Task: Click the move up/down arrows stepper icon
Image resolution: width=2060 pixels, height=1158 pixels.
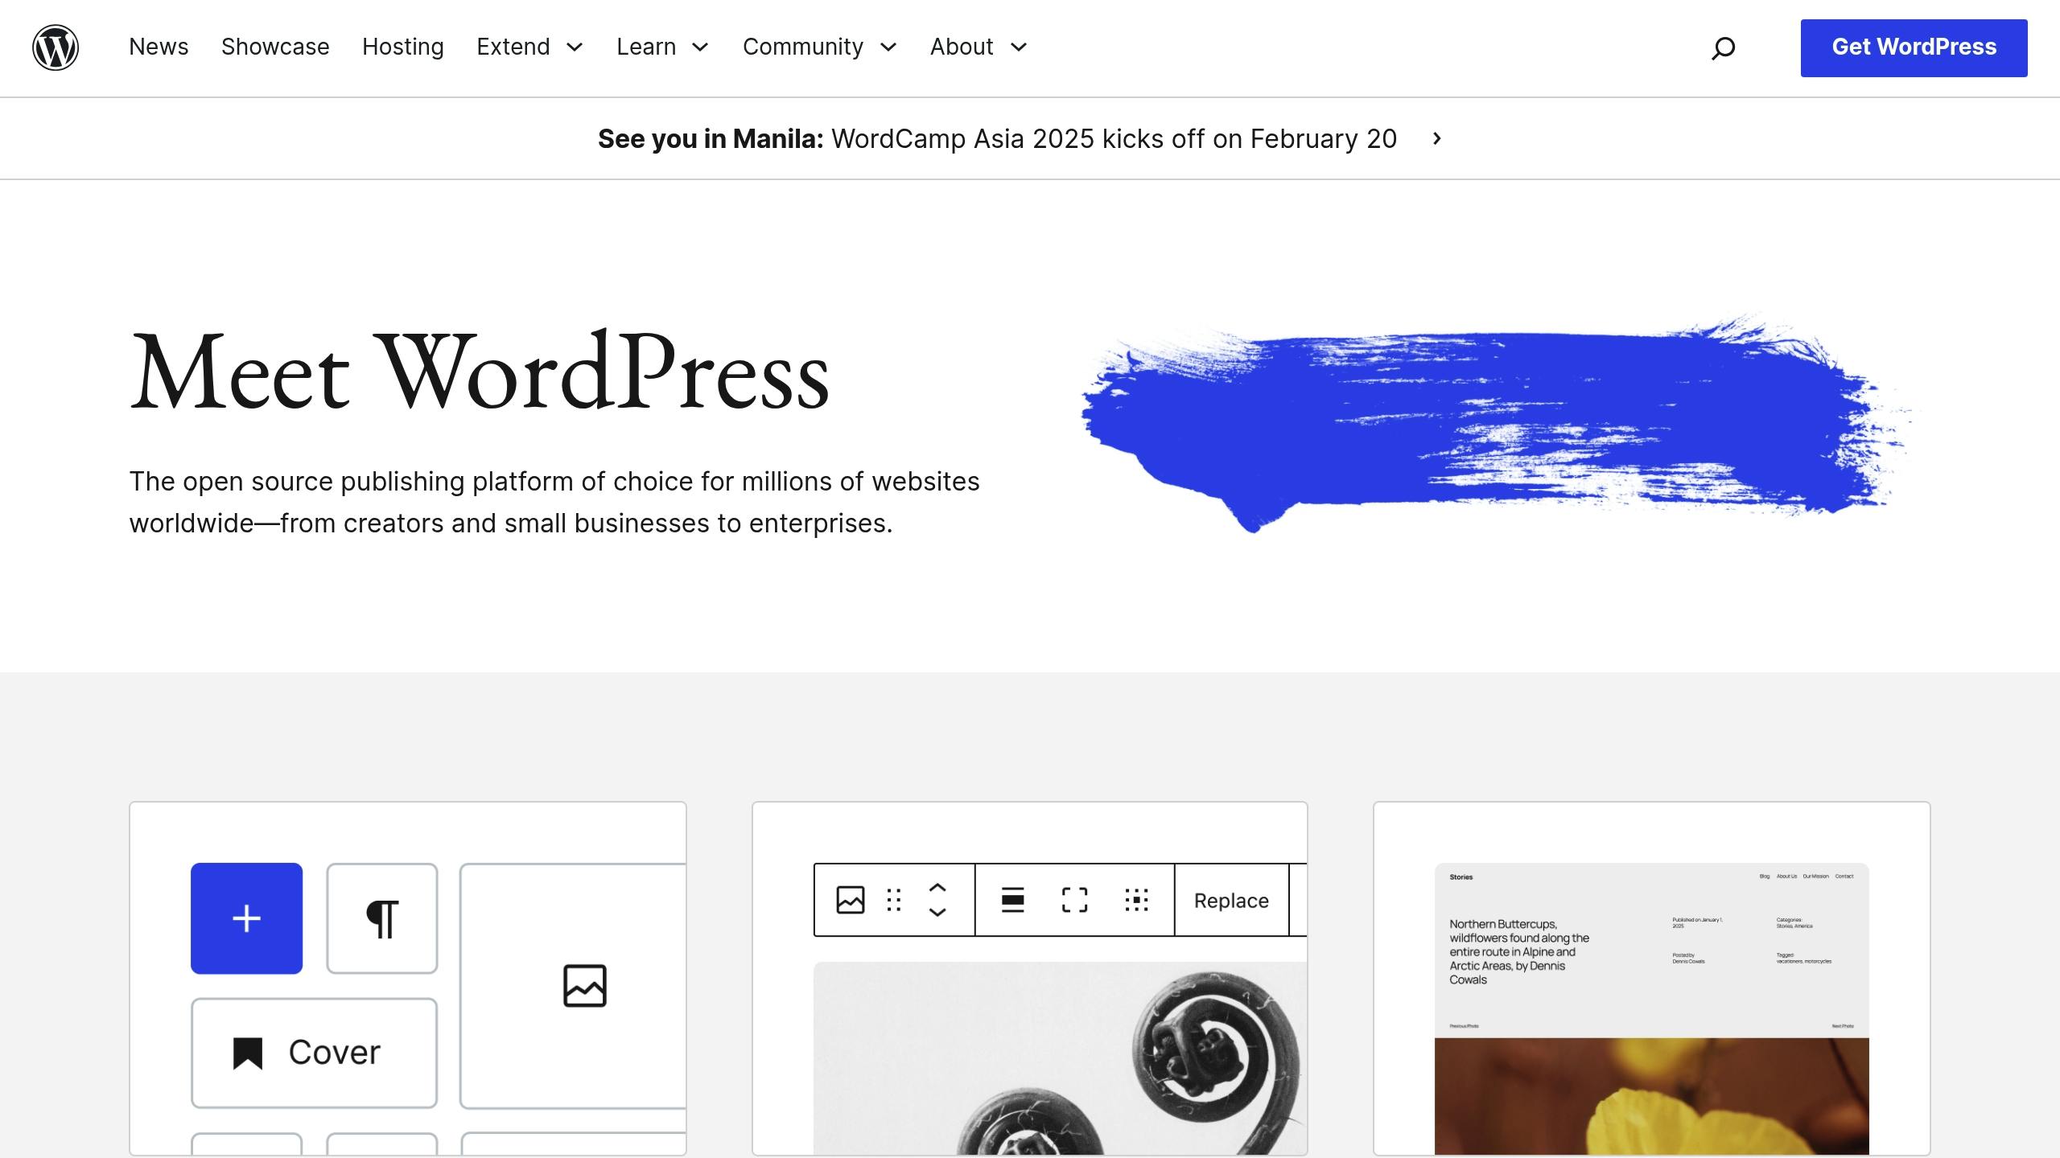Action: tap(937, 901)
